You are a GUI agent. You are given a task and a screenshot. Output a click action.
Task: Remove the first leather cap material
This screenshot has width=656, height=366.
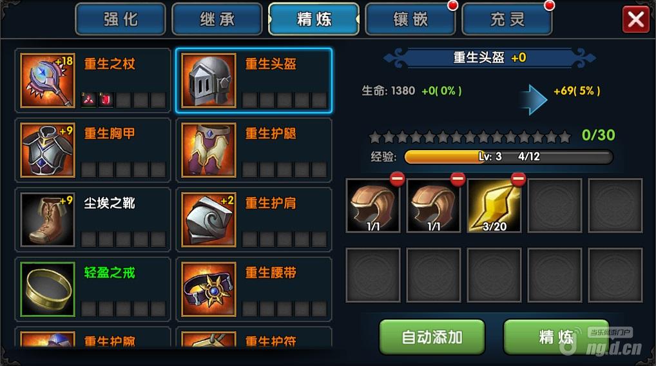point(397,178)
